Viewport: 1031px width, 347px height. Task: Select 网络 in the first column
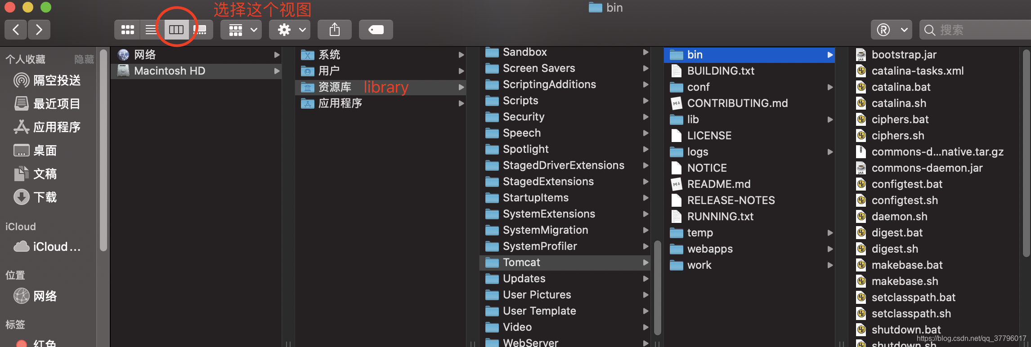click(x=197, y=55)
